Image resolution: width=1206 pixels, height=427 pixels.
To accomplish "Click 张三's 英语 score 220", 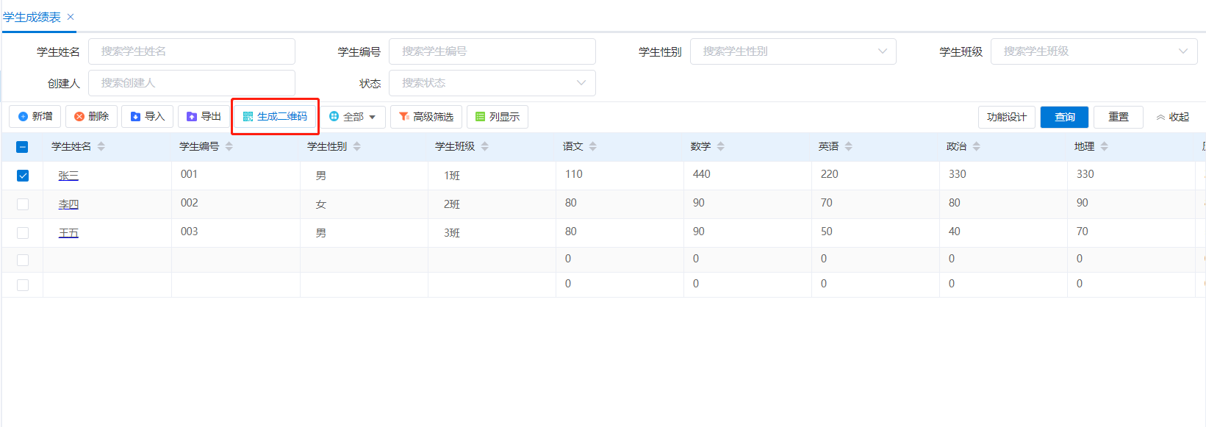I will click(x=830, y=174).
